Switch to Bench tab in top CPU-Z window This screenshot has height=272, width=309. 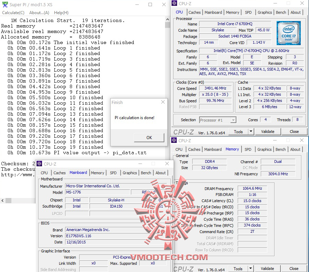281,12
